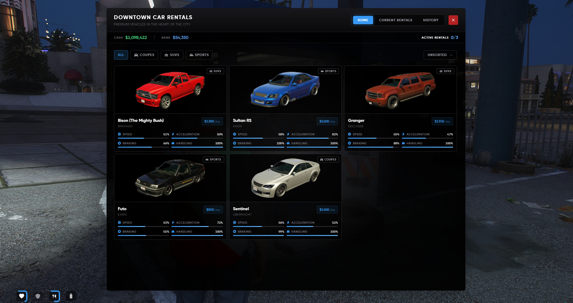Screen dimensions: 573x303
Task: Click the 'UBERMACHT' manufacturer label
Action: click(x=242, y=215)
